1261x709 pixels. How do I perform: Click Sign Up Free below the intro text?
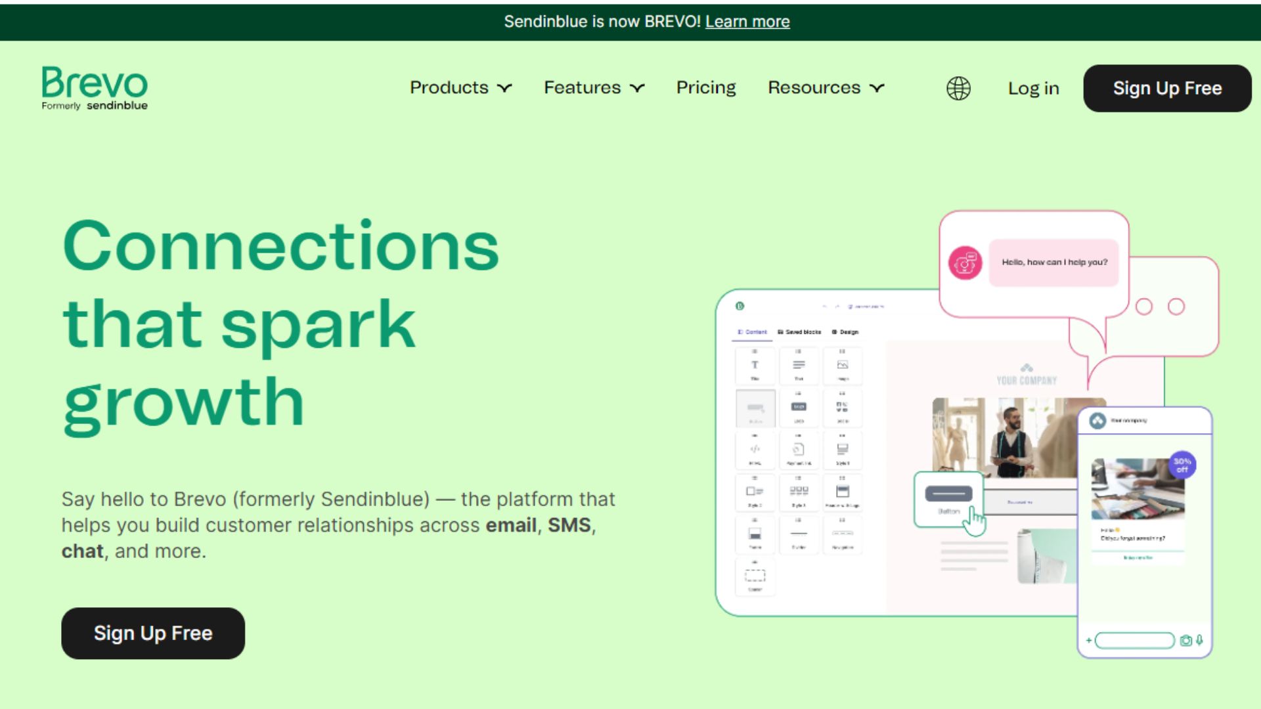click(x=153, y=633)
